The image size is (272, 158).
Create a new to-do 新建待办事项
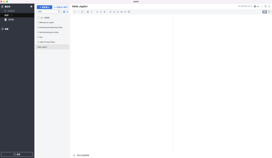[x=61, y=7]
